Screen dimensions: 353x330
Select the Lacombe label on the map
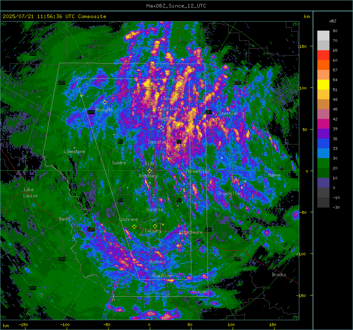click(169, 98)
